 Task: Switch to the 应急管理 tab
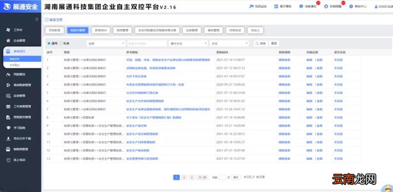[192, 30]
